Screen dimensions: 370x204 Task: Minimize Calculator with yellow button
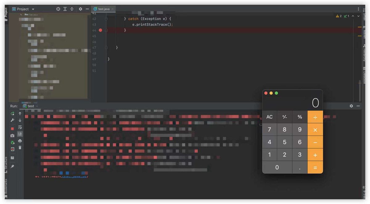(271, 93)
